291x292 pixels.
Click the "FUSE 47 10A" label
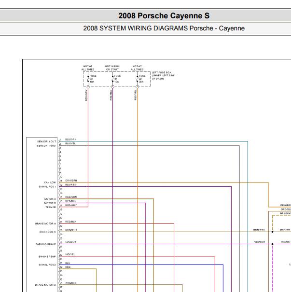(117, 79)
